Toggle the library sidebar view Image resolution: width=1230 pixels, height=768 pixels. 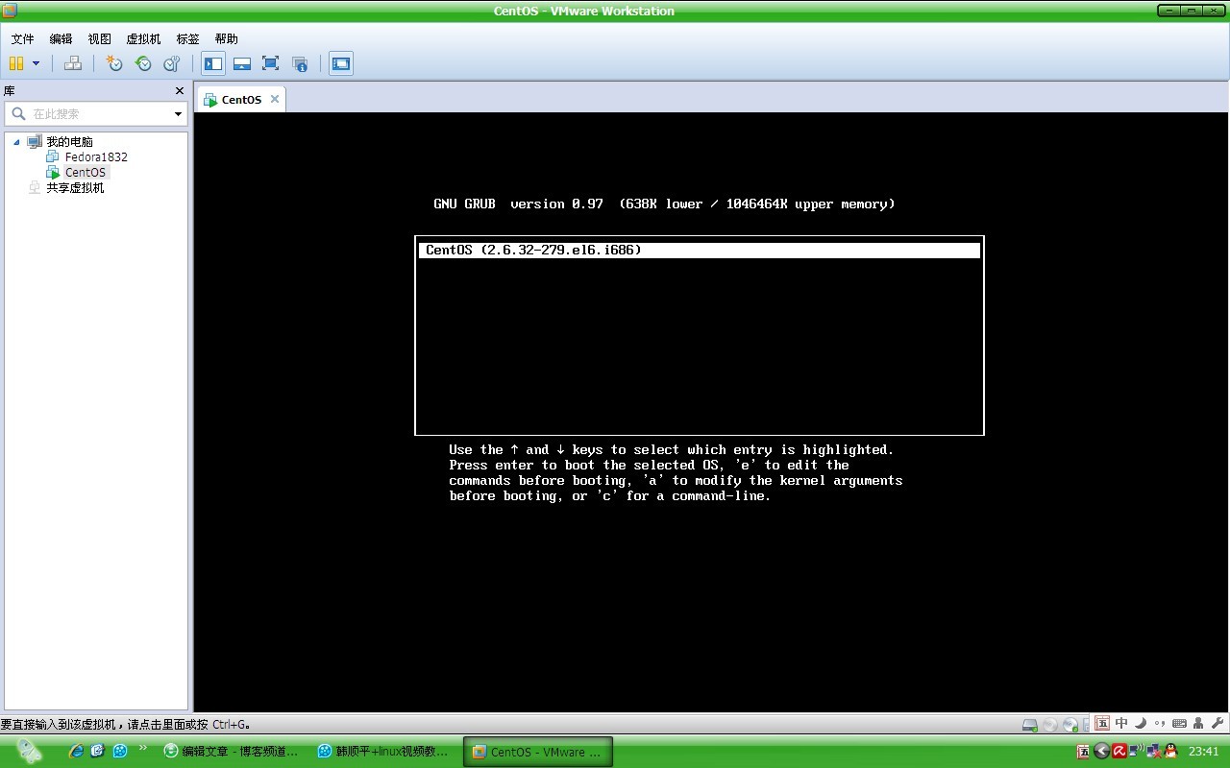tap(213, 63)
